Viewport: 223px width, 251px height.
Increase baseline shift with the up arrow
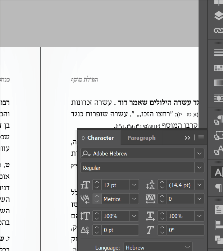point(97,228)
